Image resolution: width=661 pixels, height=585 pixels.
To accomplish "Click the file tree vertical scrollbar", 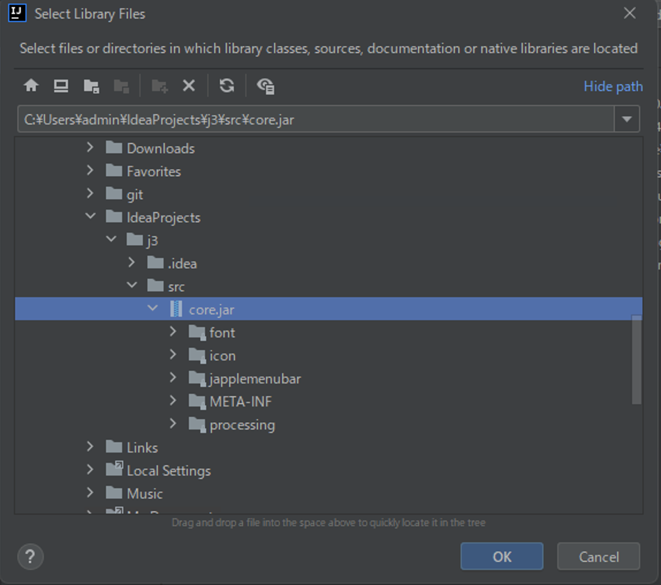I will (x=637, y=359).
